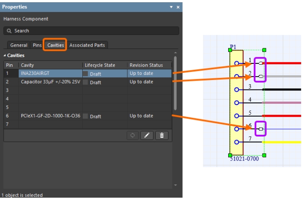Collapse the Cavities section triangle
Image resolution: width=302 pixels, height=199 pixels.
pyautogui.click(x=4, y=55)
